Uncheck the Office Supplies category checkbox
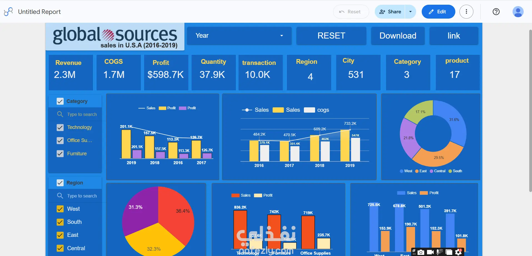The width and height of the screenshot is (532, 256). 60,141
